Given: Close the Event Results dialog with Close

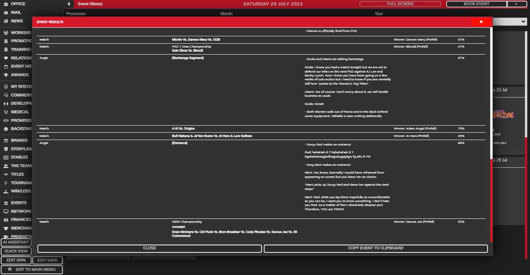Looking at the screenshot, I should pos(149,248).
